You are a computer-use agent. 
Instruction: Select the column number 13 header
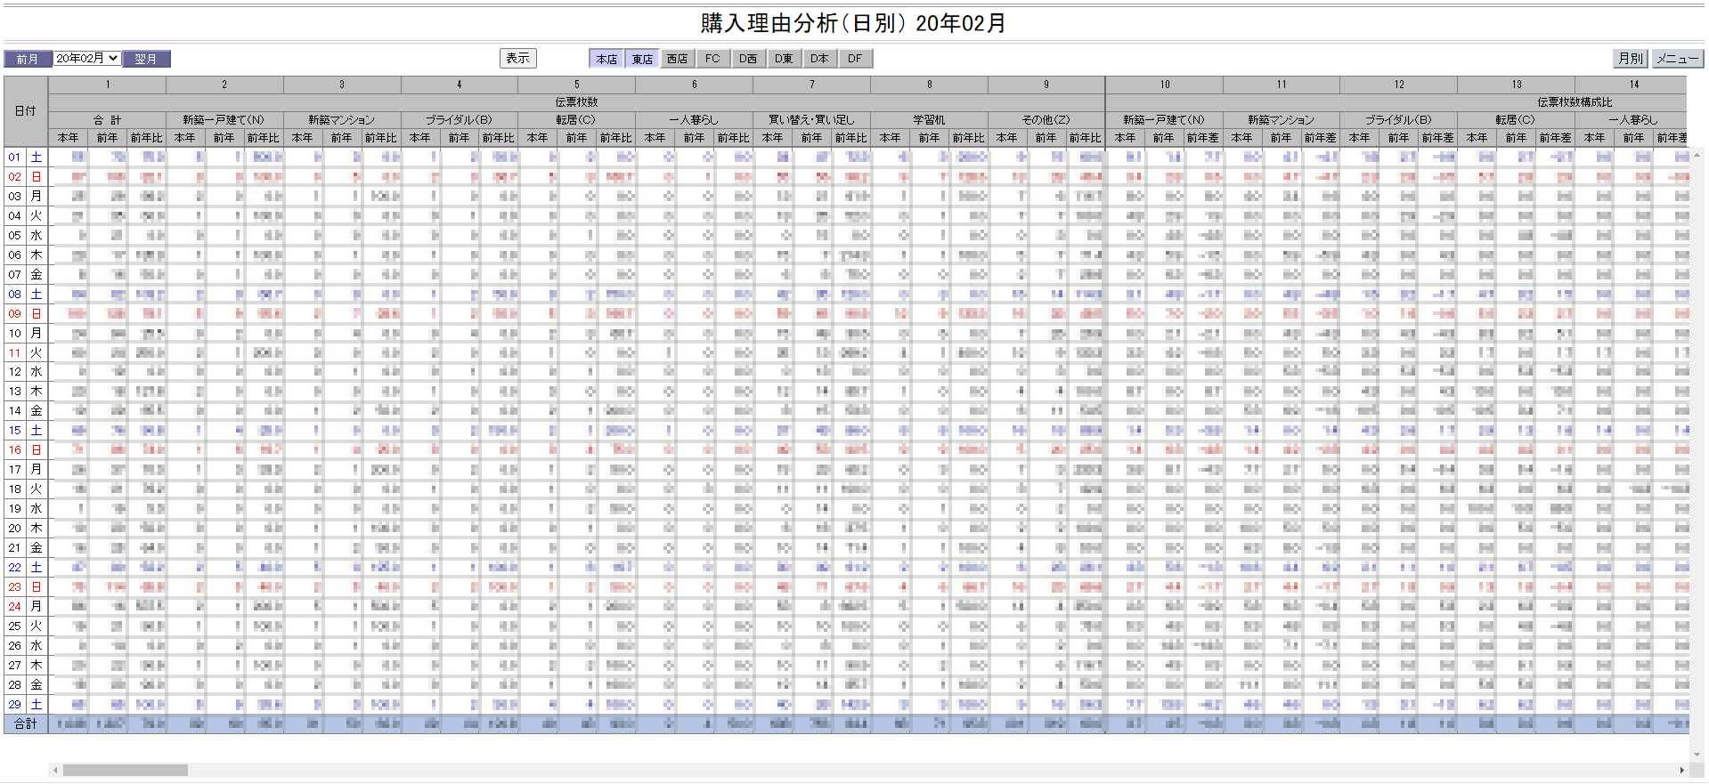click(x=1517, y=85)
